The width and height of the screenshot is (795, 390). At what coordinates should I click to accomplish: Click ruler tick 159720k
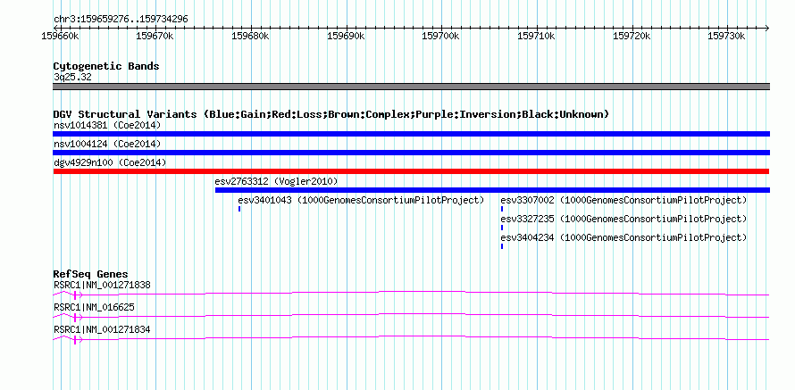632,36
